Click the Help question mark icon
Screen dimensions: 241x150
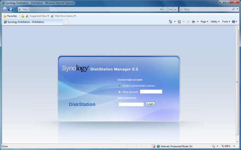(234, 22)
